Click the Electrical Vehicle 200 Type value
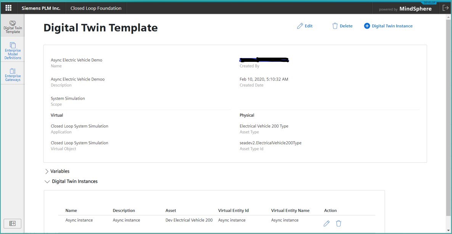 click(264, 126)
